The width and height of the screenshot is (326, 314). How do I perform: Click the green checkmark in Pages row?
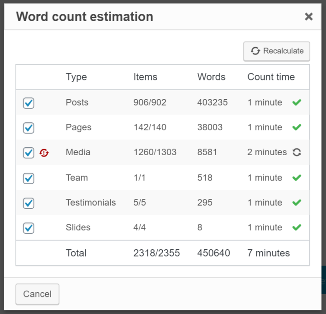coord(296,127)
